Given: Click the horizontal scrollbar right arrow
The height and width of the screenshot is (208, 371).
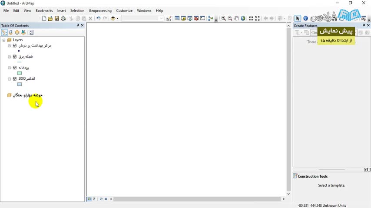Looking at the screenshot, I should click(283, 199).
